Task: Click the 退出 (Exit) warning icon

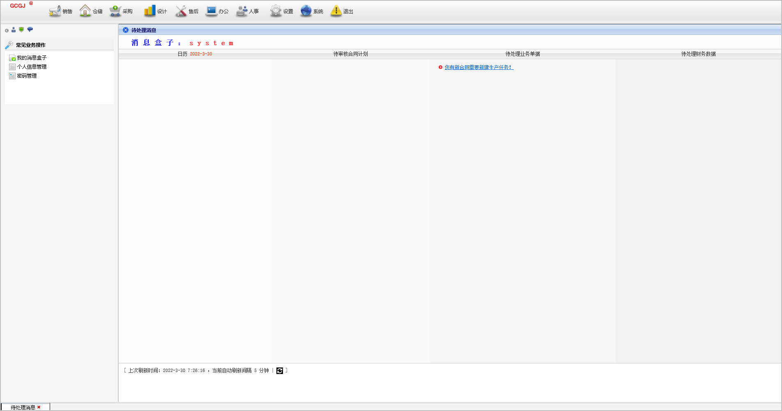Action: tap(336, 11)
